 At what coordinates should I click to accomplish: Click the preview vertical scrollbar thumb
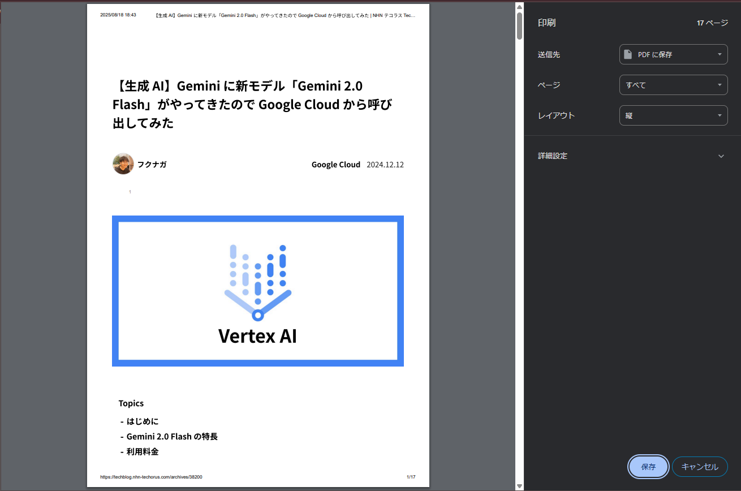[519, 25]
